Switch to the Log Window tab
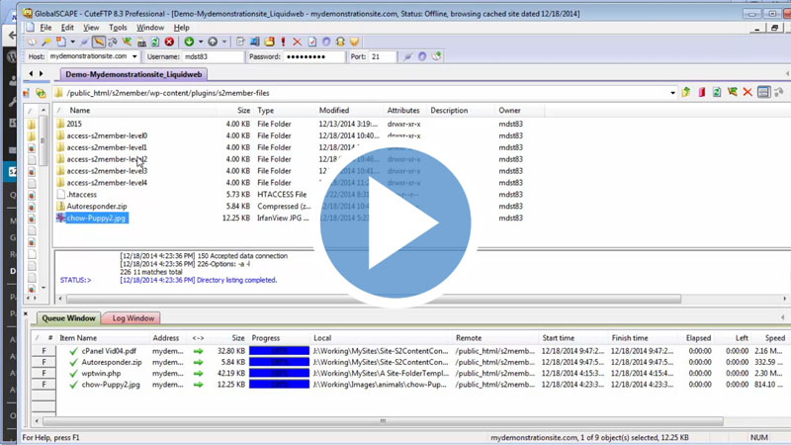Image resolution: width=791 pixels, height=445 pixels. [132, 318]
